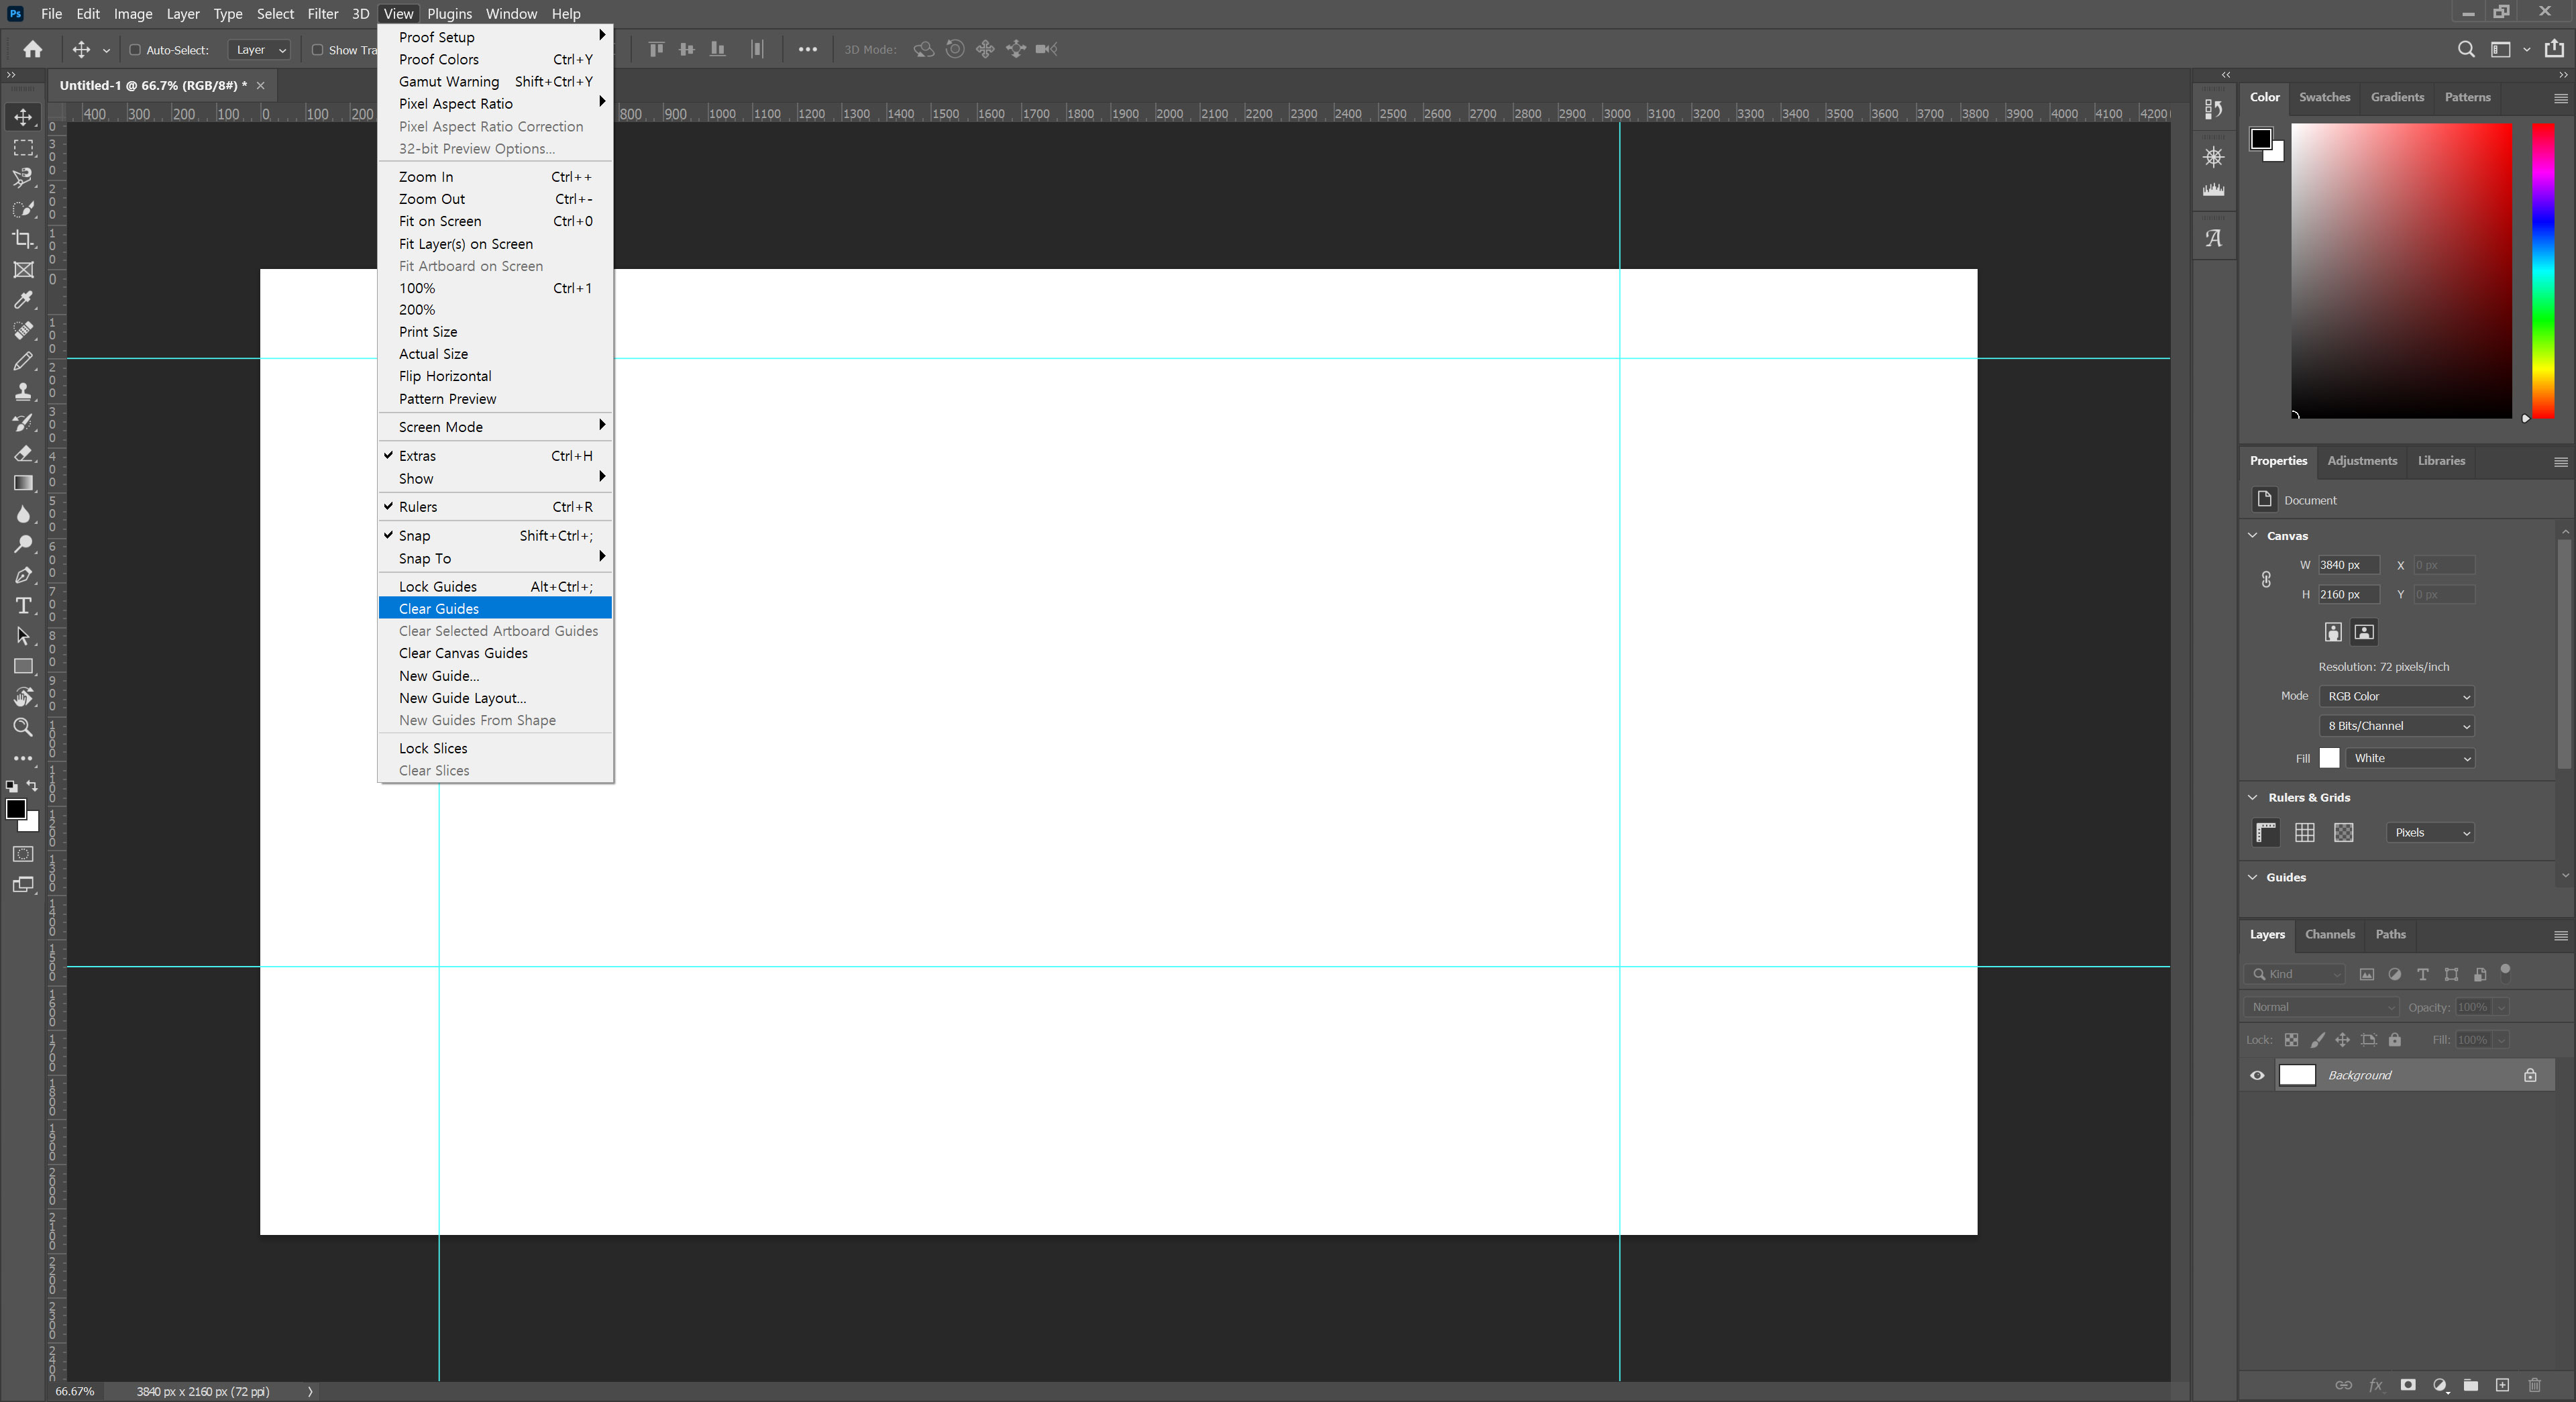Click the grid icon in Rulers & Grids
2576x1402 pixels.
pos(2305,832)
